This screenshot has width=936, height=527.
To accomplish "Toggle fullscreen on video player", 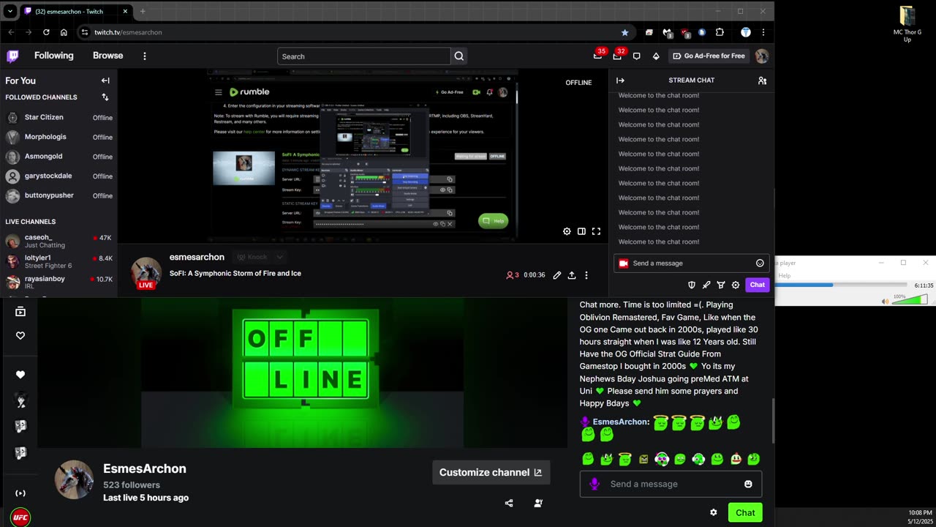I will pos(596,231).
